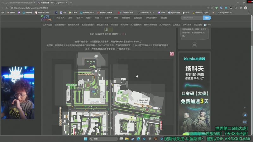Open the biubiu加速器 advertisement banner
The image size is (253, 142).
point(194,93)
